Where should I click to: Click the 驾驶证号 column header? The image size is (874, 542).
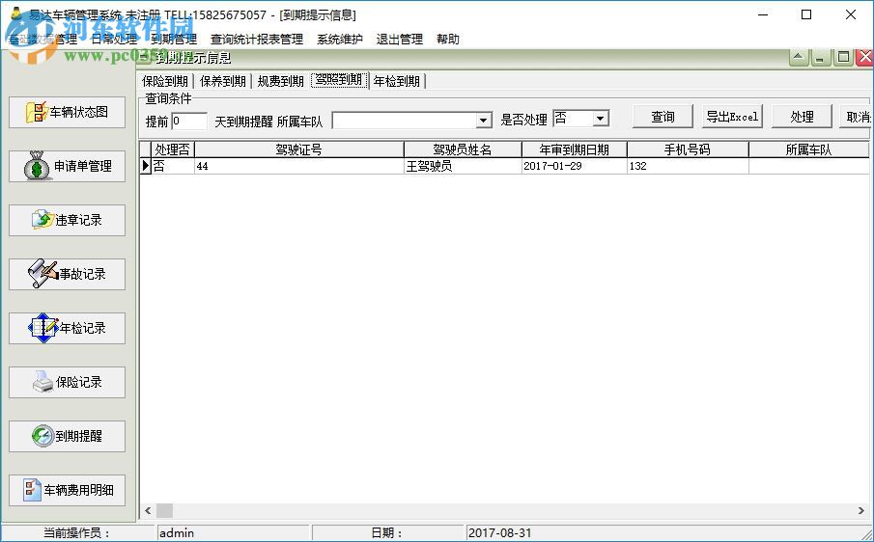(x=298, y=149)
